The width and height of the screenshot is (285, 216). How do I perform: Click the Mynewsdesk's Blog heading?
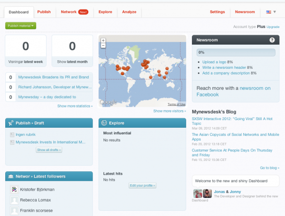click(214, 112)
